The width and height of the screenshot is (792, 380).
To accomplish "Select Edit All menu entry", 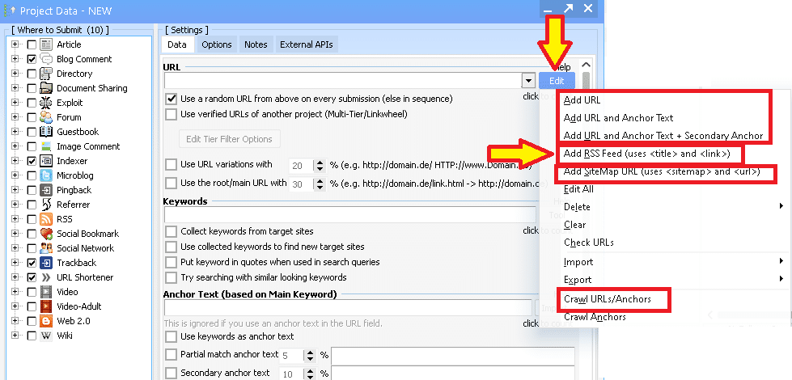I will click(x=578, y=189).
